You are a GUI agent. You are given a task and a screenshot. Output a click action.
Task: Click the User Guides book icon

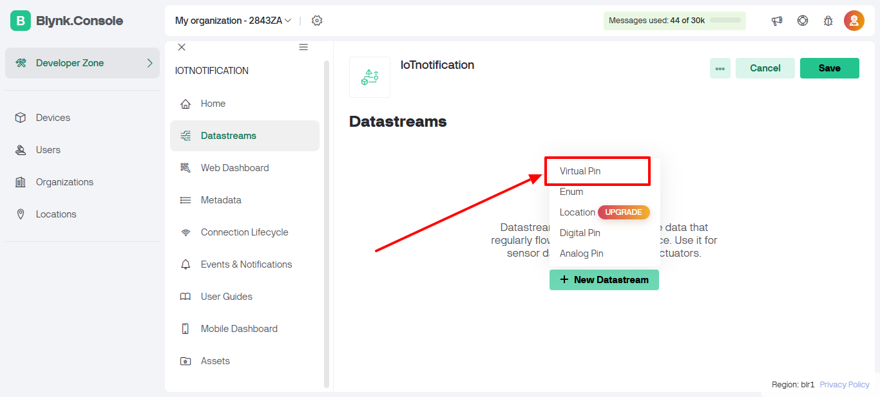[186, 297]
